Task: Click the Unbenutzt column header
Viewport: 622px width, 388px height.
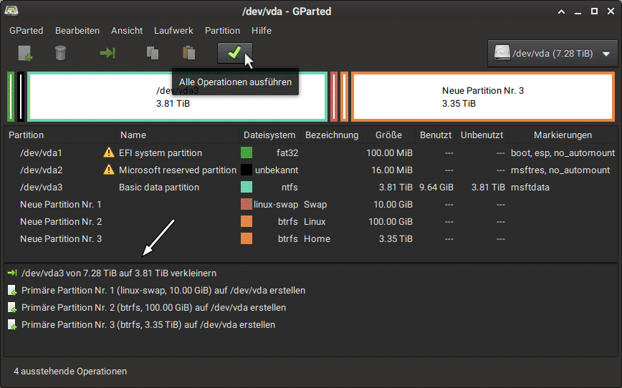Action: point(482,135)
